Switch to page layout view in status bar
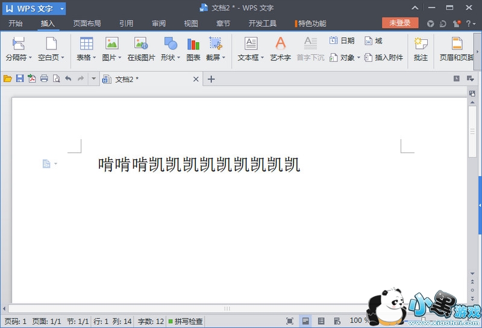The height and width of the screenshot is (328, 482). point(306,321)
